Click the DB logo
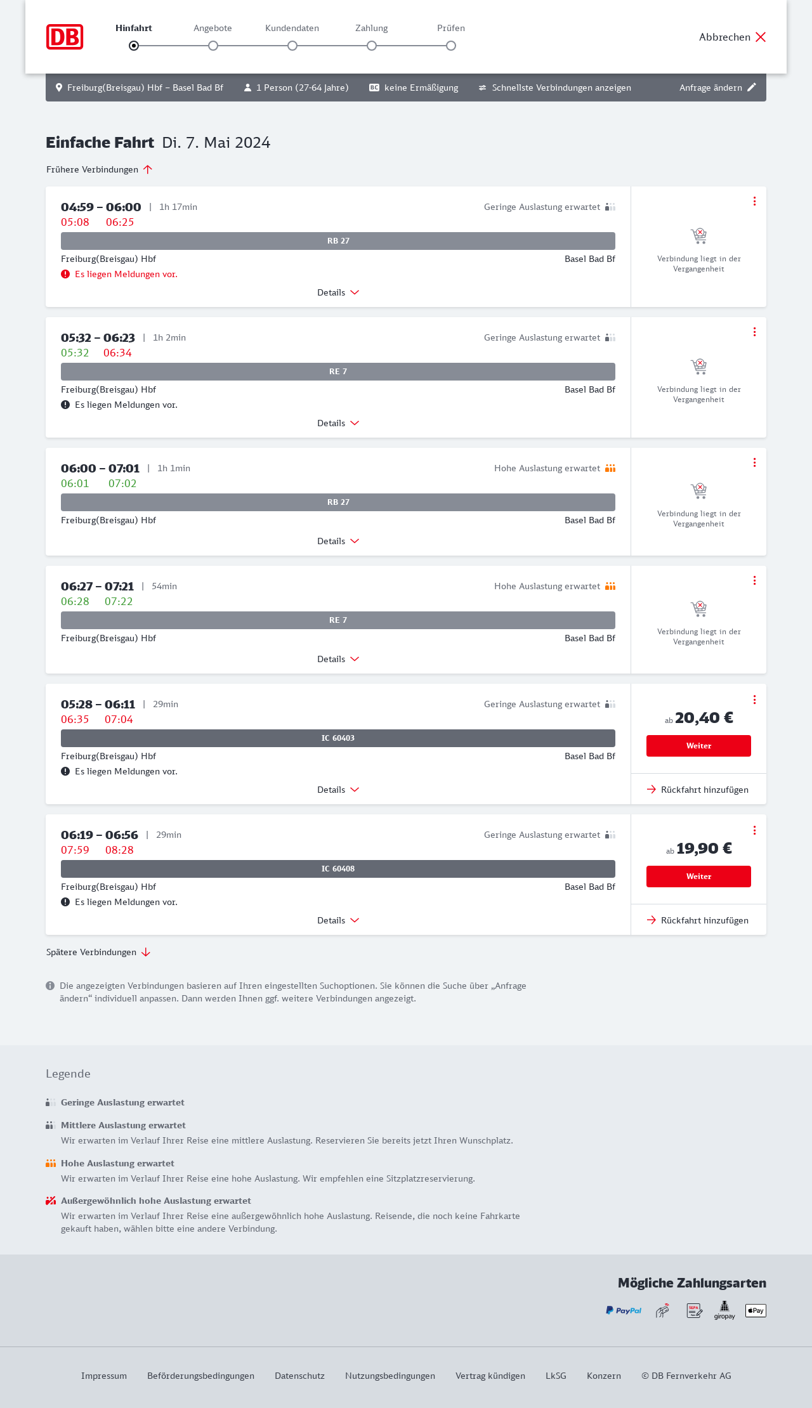The width and height of the screenshot is (812, 1408). point(65,37)
